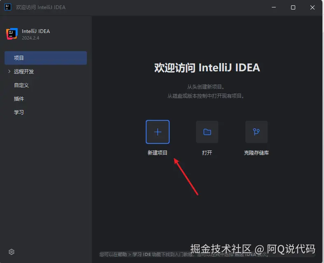Click the 新建项目 label
The height and width of the screenshot is (263, 324).
click(x=157, y=153)
